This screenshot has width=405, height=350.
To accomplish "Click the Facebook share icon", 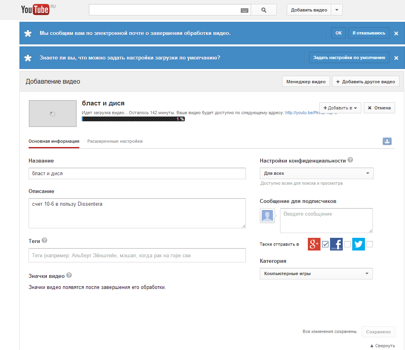I will [x=336, y=244].
